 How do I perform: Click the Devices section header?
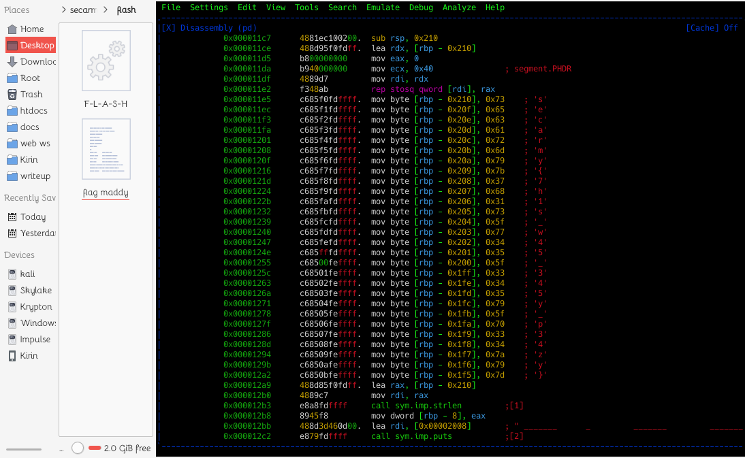coord(19,255)
